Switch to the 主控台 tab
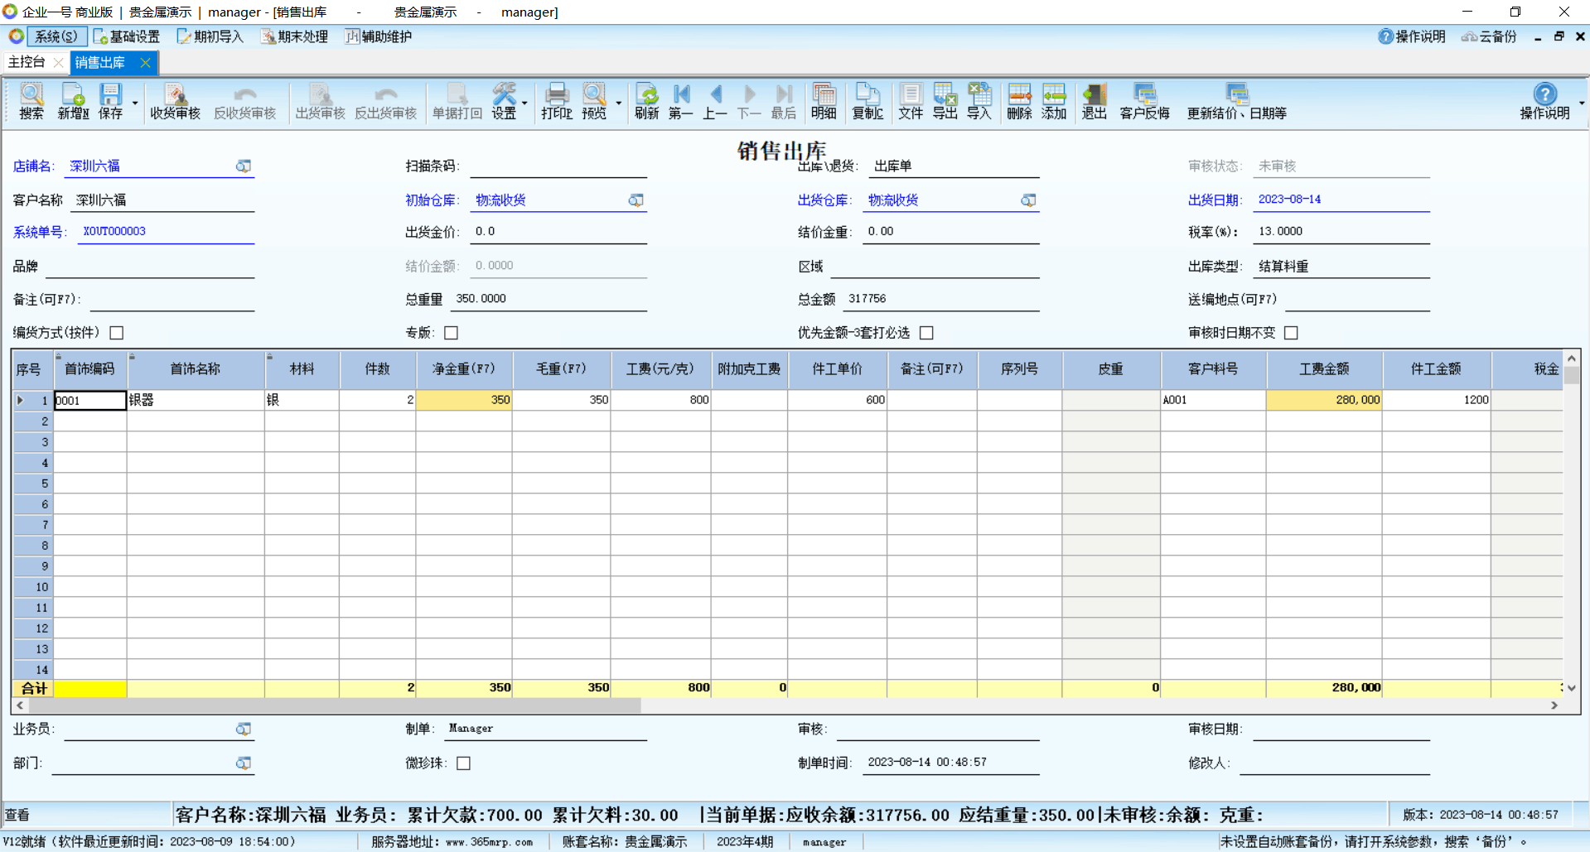 pos(27,62)
